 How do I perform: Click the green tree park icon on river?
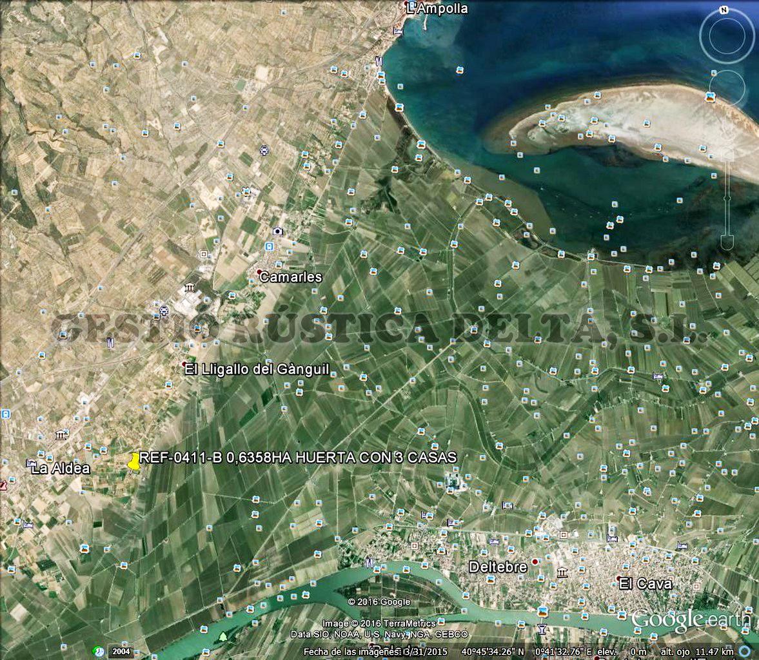[222, 637]
